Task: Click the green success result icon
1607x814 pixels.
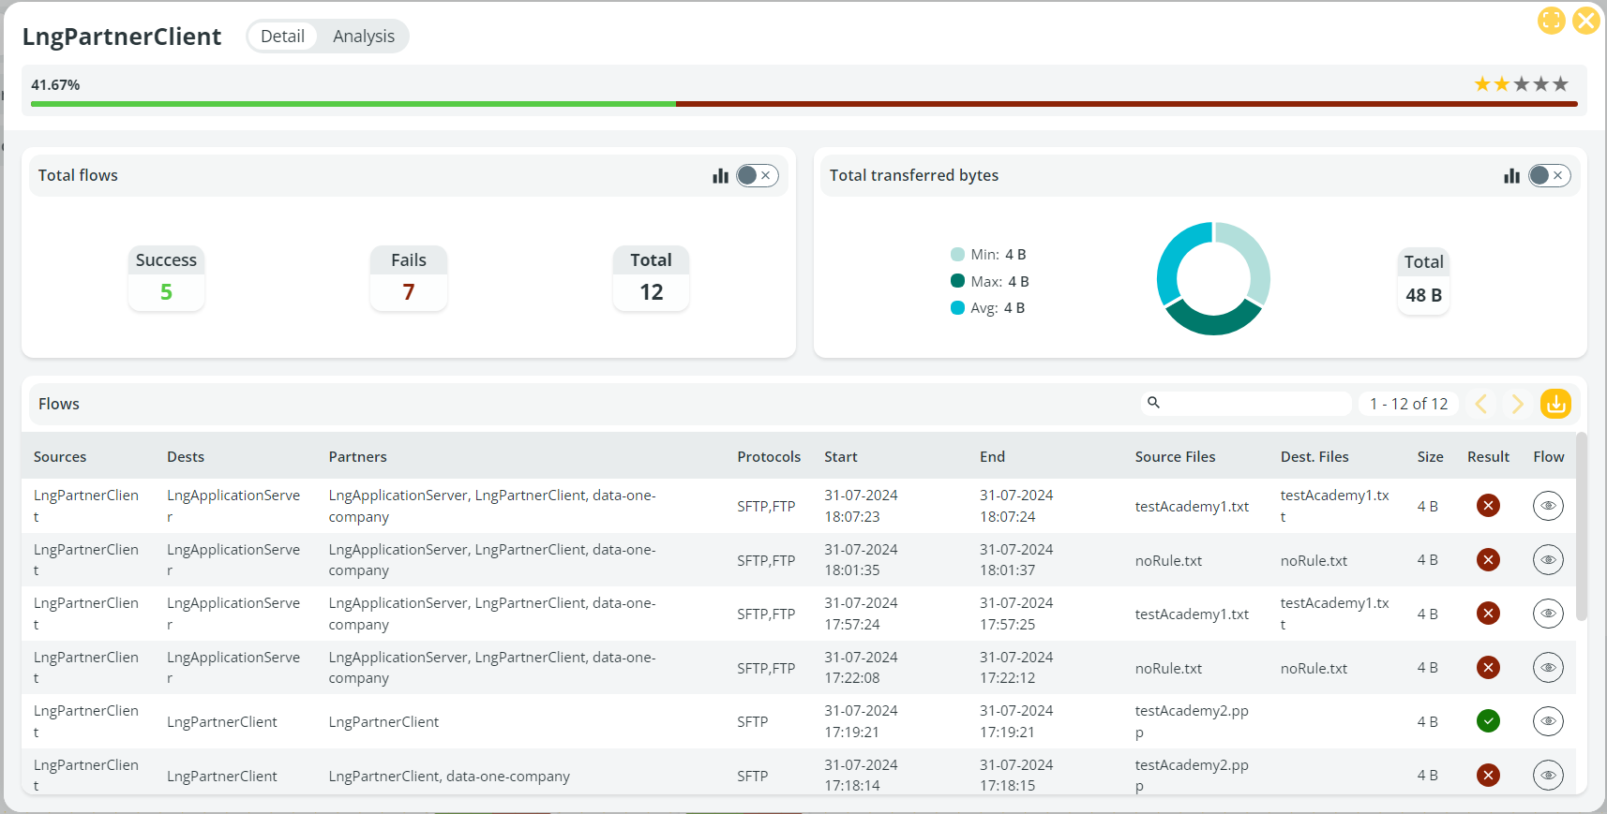Action: [x=1488, y=721]
